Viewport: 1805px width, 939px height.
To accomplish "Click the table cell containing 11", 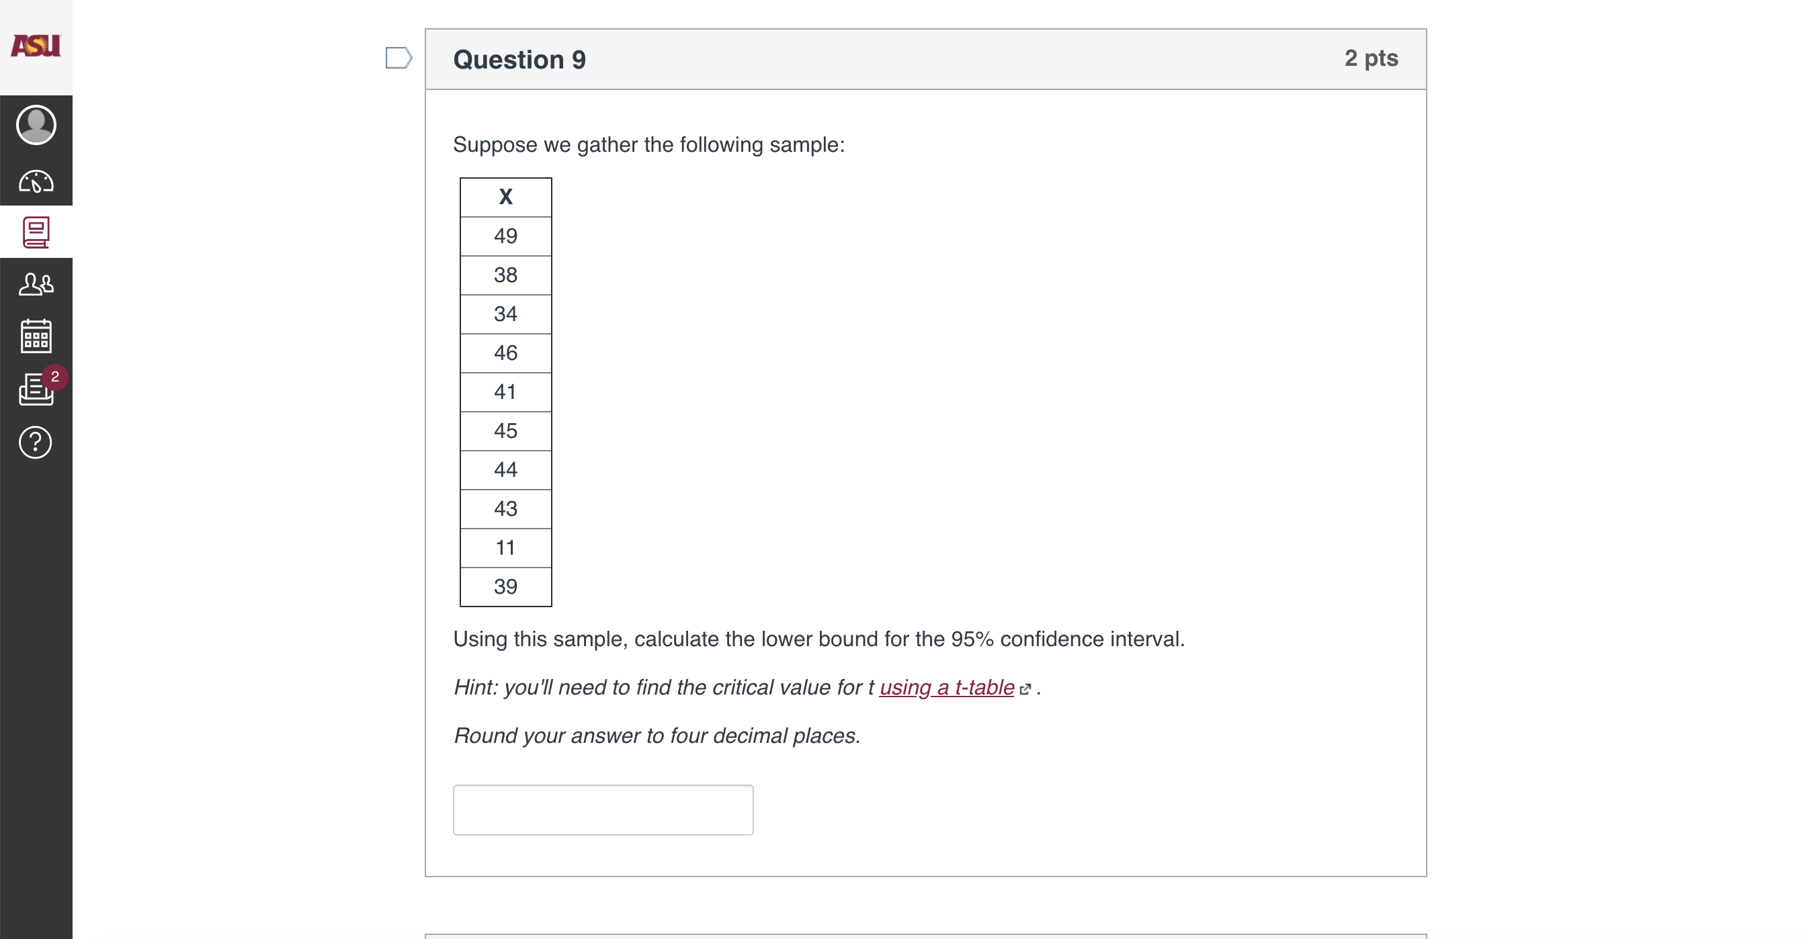I will (506, 547).
